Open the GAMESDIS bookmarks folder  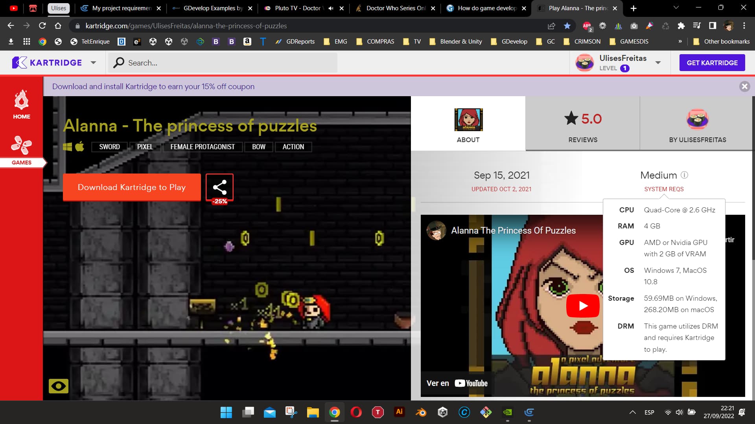629,42
